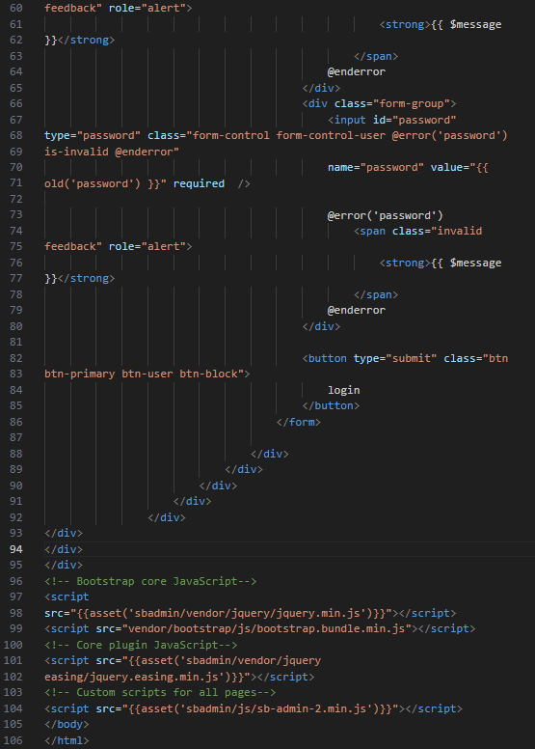This screenshot has width=535, height=749.
Task: Click the </button> closing tag
Action: point(331,405)
